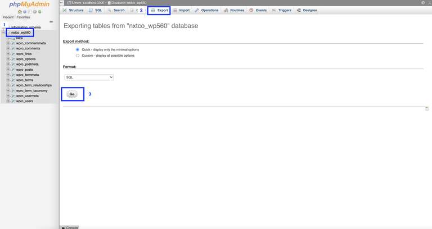Screen dimensions: 432x229
Task: Click the table icon beside wpro_options
Action: [x=13, y=59]
